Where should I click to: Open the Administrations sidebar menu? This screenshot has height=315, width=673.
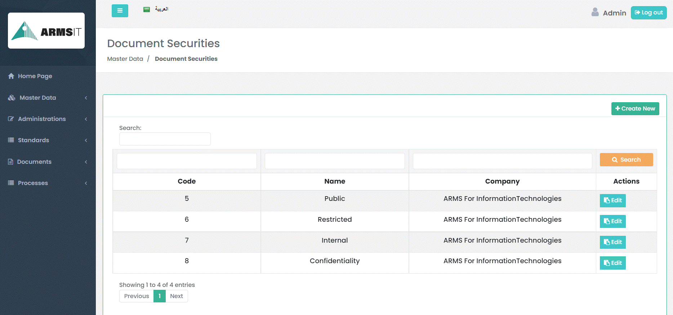coord(42,119)
